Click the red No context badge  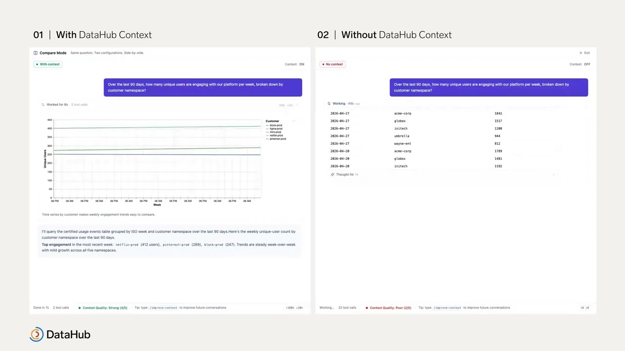click(x=333, y=64)
